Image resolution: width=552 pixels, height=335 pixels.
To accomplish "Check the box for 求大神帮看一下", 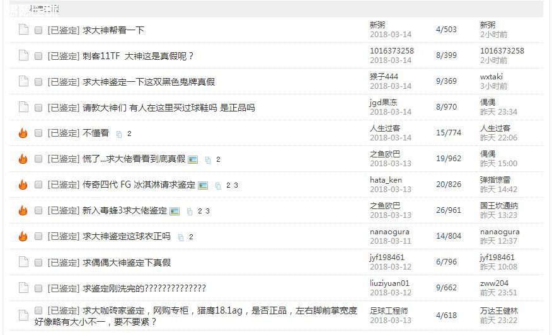I will [38, 30].
